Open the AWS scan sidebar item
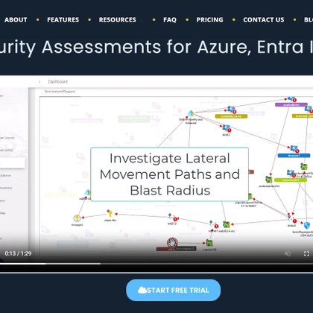The width and height of the screenshot is (313, 313). [7, 150]
